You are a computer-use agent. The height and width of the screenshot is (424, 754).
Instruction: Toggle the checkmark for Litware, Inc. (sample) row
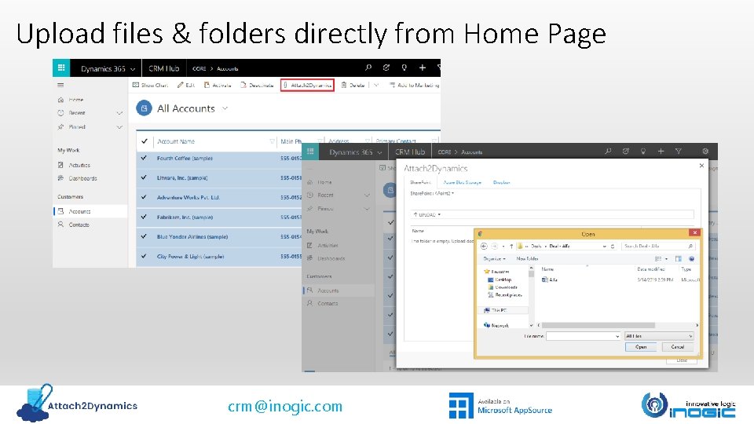(144, 177)
